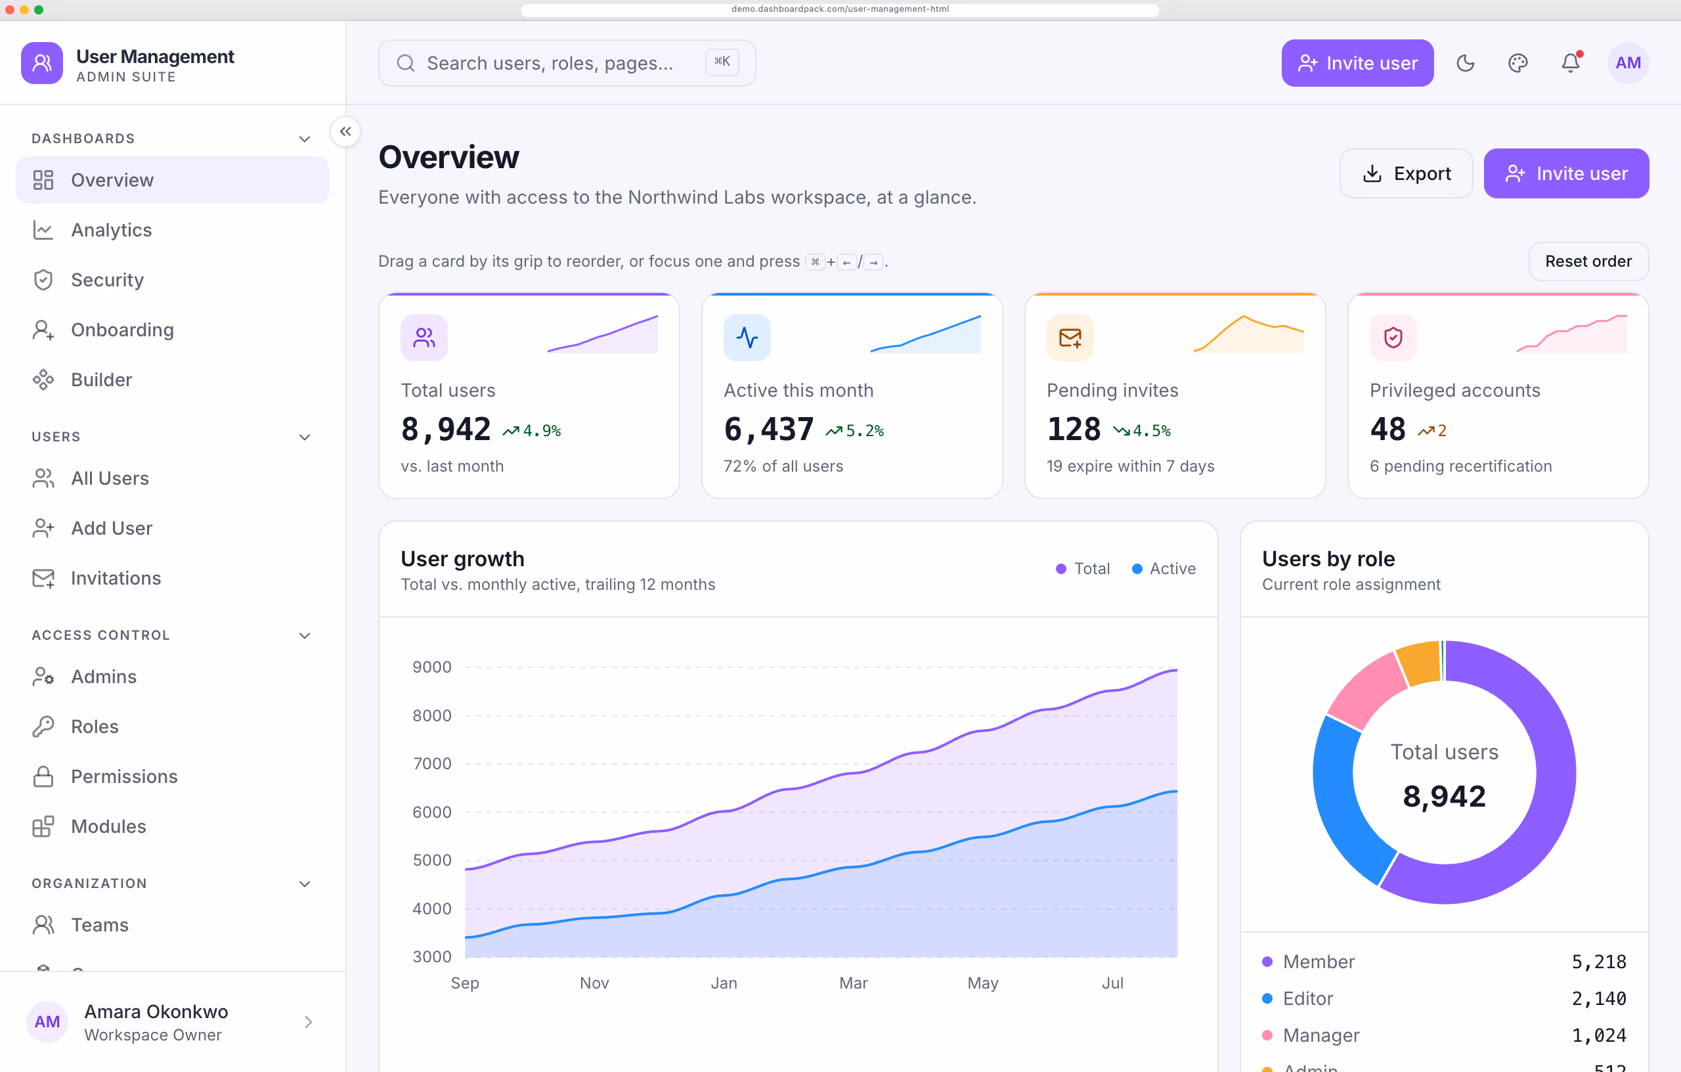Click the Roles key icon

click(x=43, y=726)
